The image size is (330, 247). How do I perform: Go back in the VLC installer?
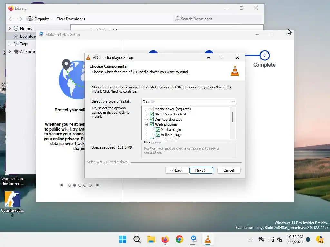(177, 170)
